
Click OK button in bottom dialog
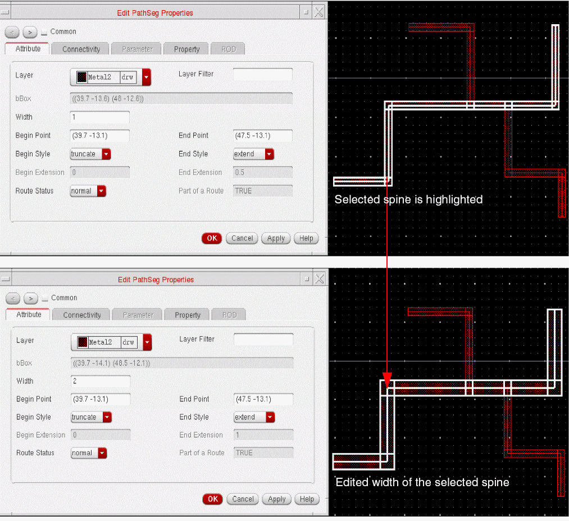[213, 499]
